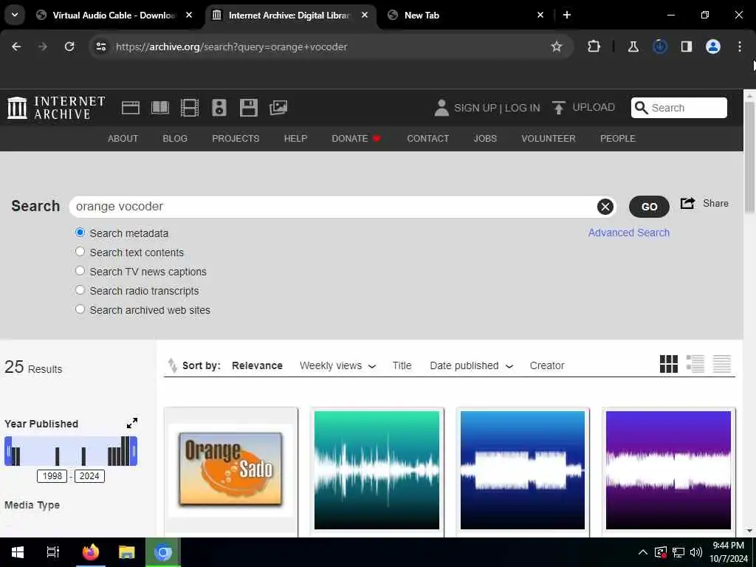756x567 pixels.
Task: Switch to extended list view
Action: tap(695, 364)
